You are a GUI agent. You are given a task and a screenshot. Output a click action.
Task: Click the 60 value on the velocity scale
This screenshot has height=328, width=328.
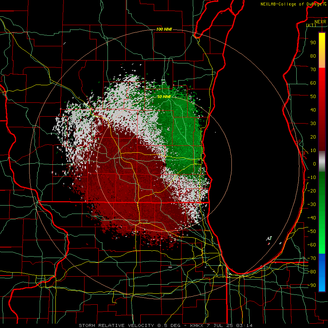tap(313, 83)
